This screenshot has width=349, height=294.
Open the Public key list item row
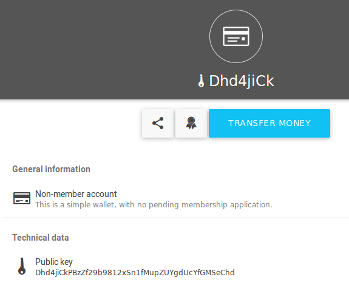pyautogui.click(x=175, y=267)
